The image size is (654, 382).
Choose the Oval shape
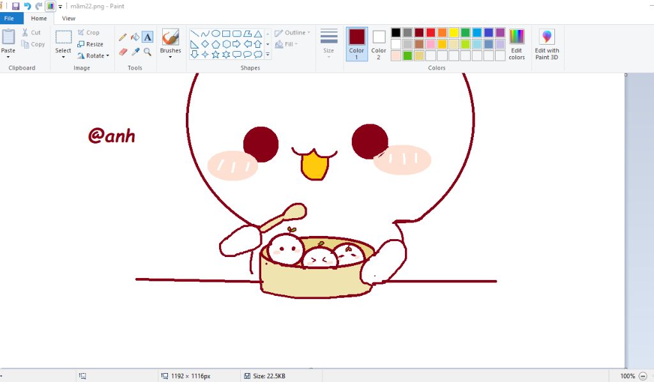216,34
